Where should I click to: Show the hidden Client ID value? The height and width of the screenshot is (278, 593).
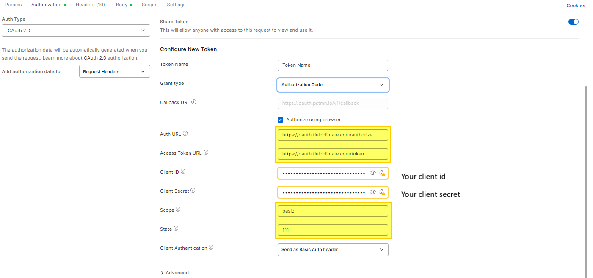372,173
